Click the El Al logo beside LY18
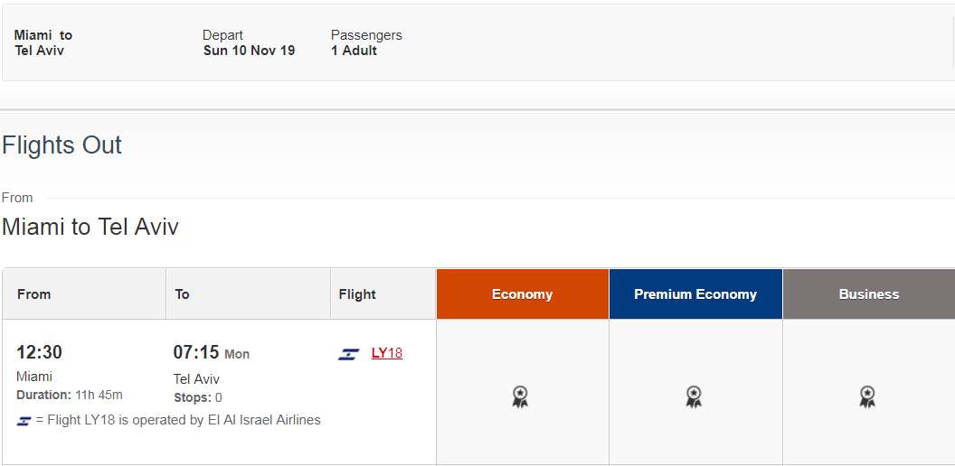The height and width of the screenshot is (466, 955). 348,354
